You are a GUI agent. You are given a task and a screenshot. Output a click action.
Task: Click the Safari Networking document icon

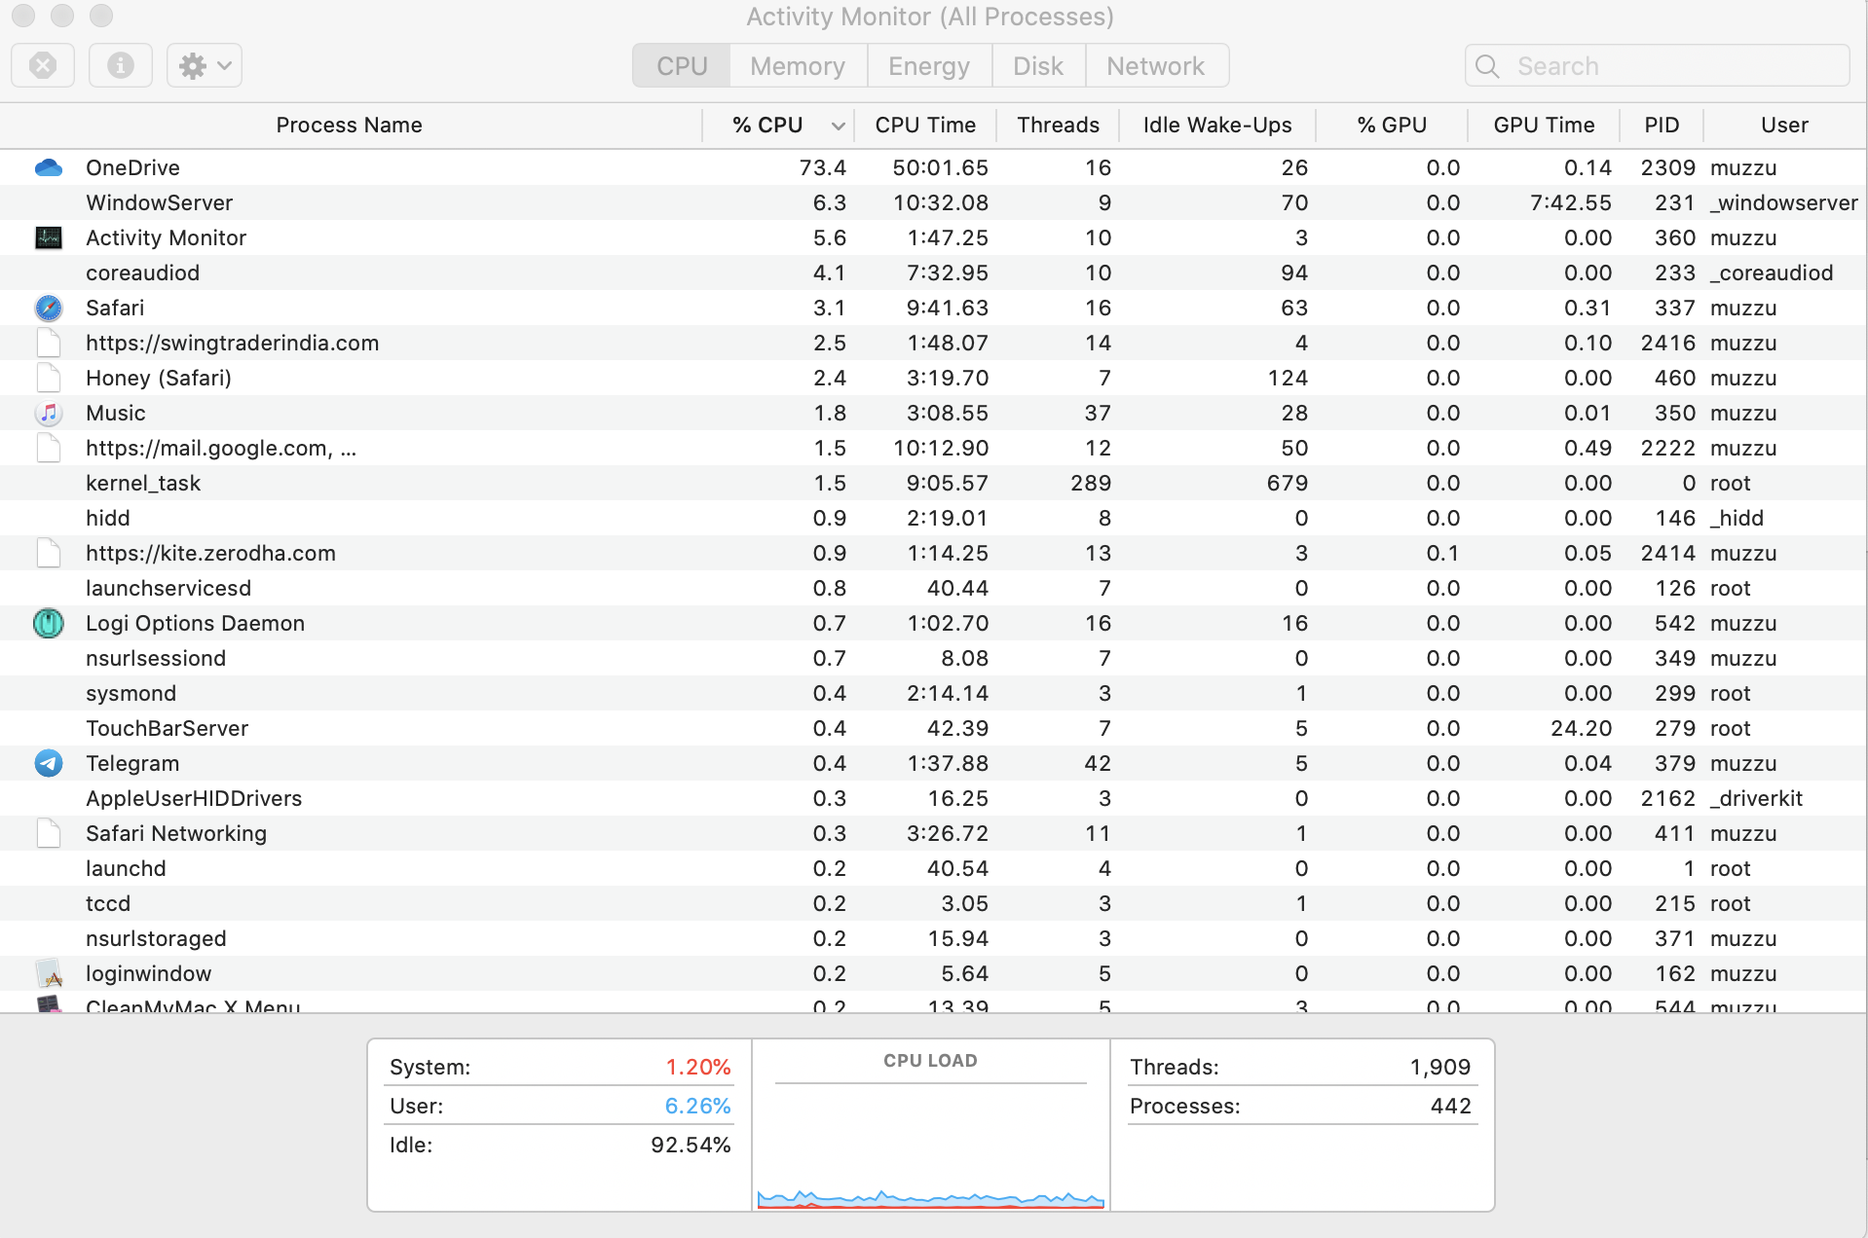tap(49, 833)
